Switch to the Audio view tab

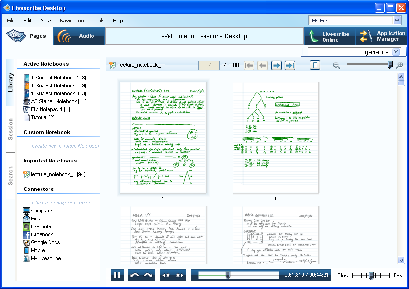pos(78,36)
